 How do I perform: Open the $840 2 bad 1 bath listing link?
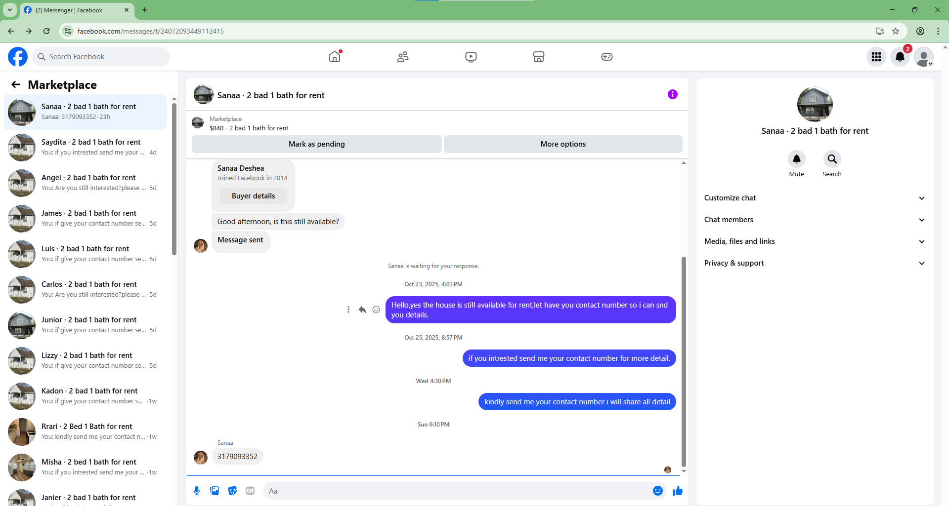coord(249,128)
